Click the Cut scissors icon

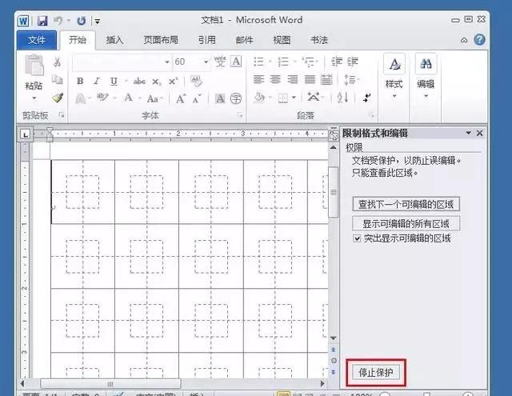(57, 62)
